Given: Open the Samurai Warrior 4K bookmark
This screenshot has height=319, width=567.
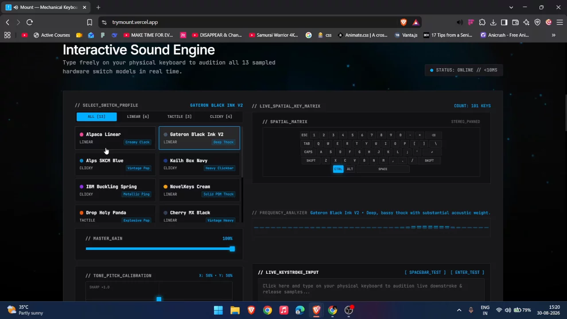Looking at the screenshot, I should 273,35.
